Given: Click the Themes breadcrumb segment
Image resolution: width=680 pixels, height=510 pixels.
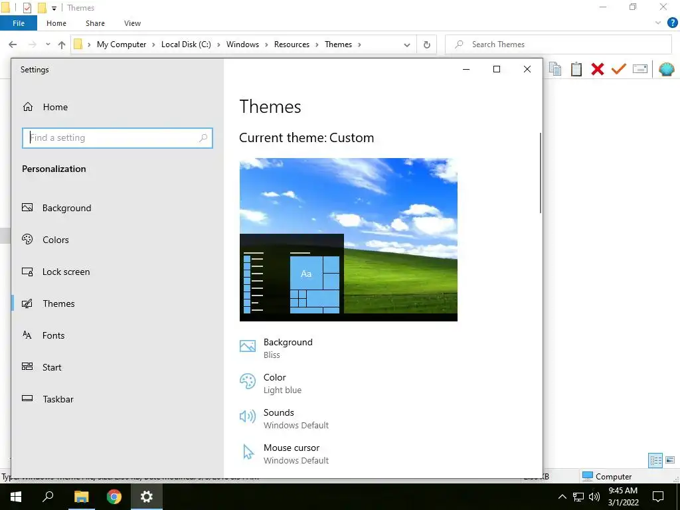Looking at the screenshot, I should pos(338,44).
